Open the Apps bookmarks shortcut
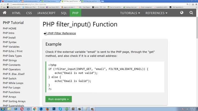Viewport: 198px width, 111px height. (x=3, y=7)
